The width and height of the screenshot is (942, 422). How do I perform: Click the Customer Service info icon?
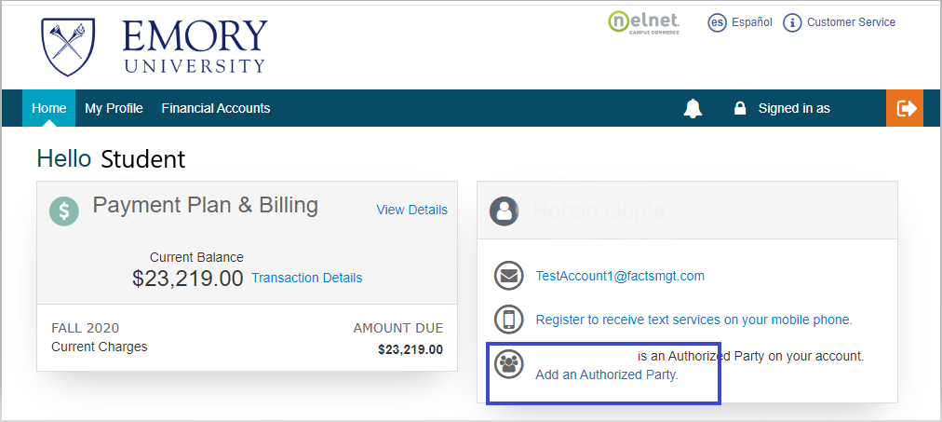tap(792, 22)
